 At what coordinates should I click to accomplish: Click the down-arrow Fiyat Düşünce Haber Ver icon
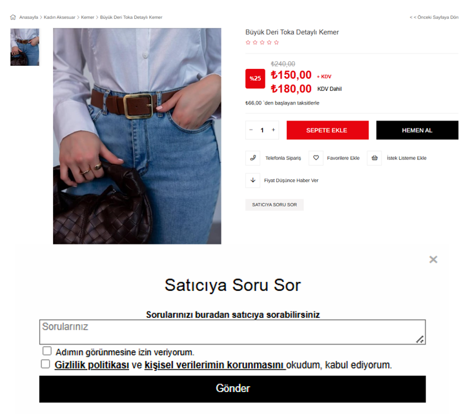click(x=253, y=180)
